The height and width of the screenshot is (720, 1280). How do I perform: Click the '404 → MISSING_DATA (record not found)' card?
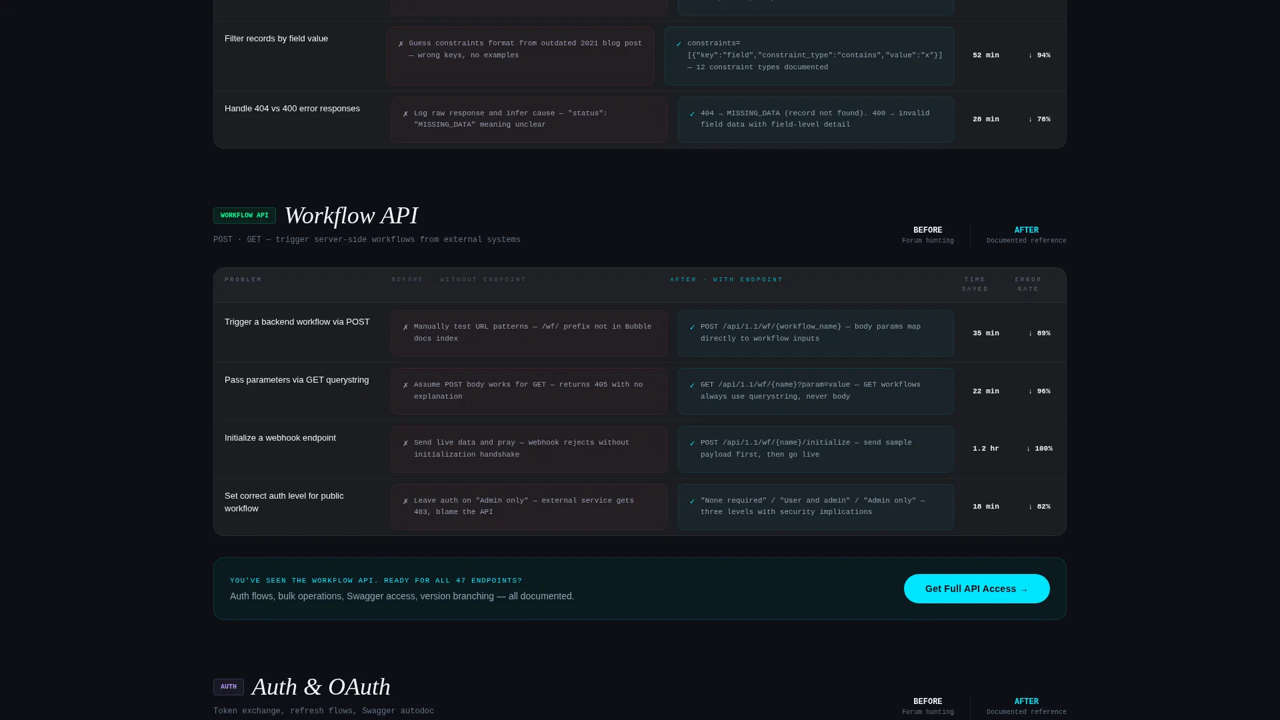coord(815,119)
